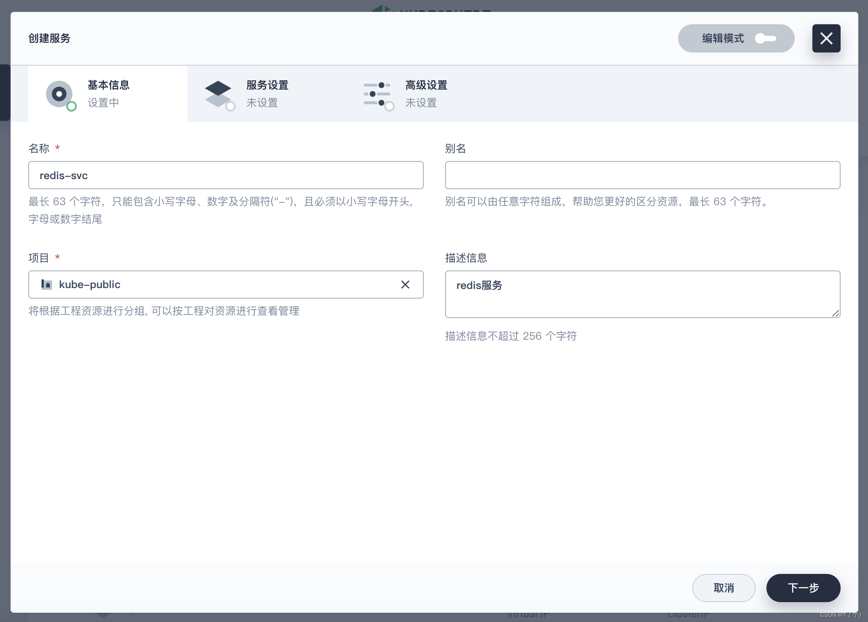Click the 描述信息 label

point(466,258)
